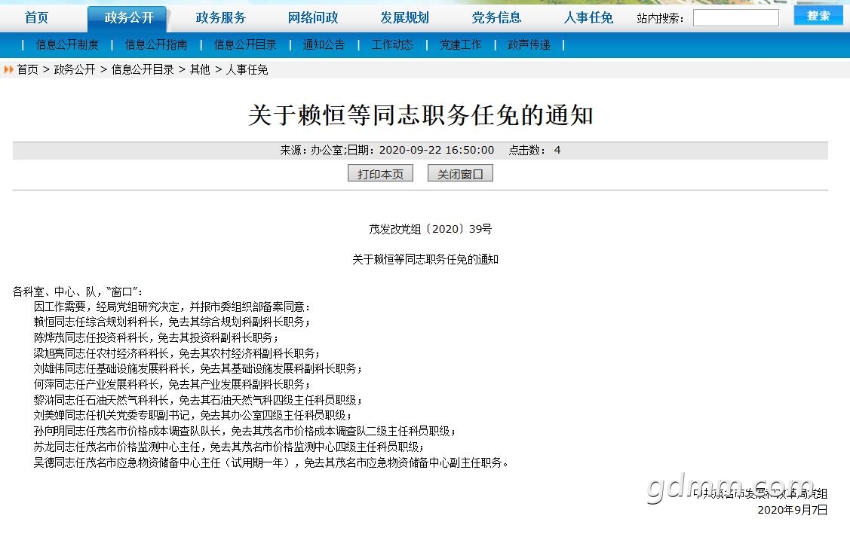Open the 信息公开制度 submenu link
Image resolution: width=850 pixels, height=534 pixels.
pyautogui.click(x=67, y=45)
